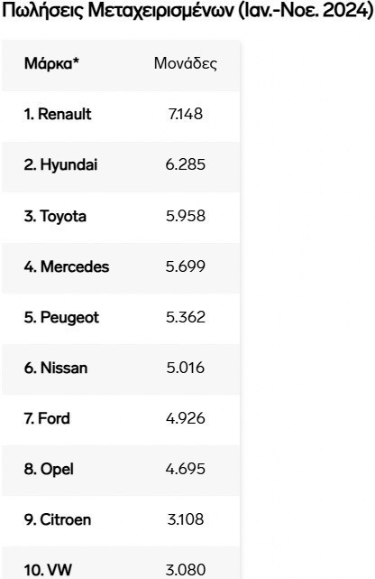Select the 1. Renault brand cell
Screen dimensions: 375x579
(58, 114)
